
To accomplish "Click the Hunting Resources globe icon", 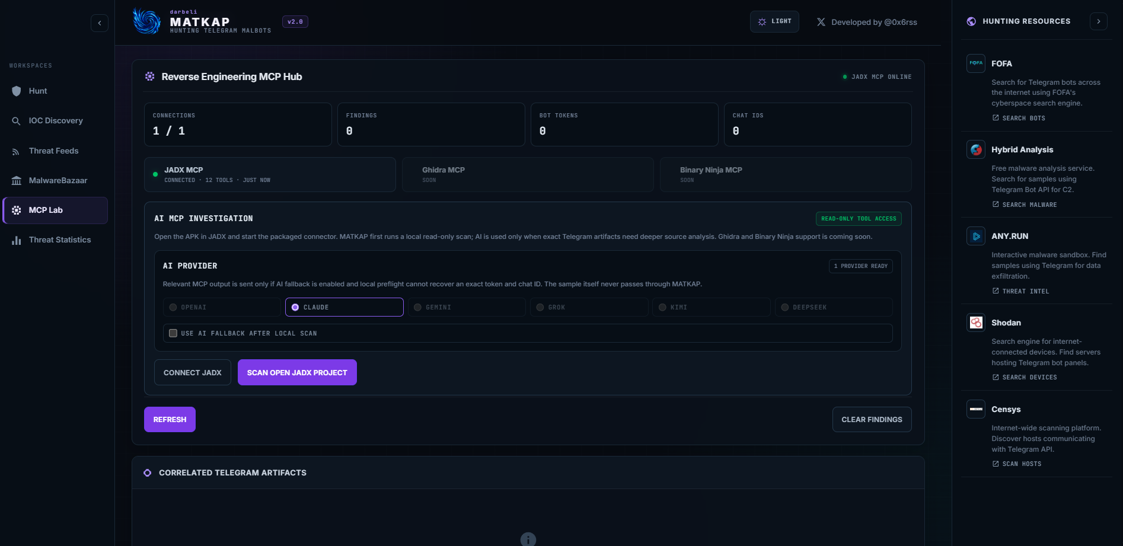I will coord(971,21).
